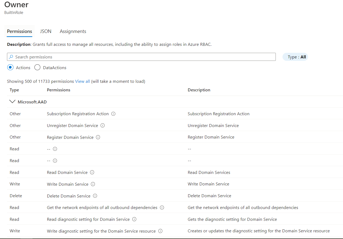Focus the Search permissions input field
The height and width of the screenshot is (239, 343).
[x=141, y=57]
